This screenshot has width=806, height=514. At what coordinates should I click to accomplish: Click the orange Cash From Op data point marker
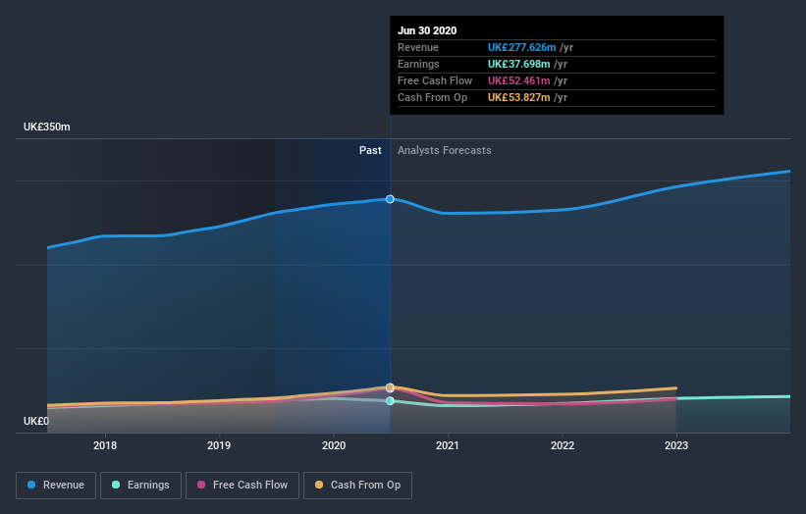(390, 387)
